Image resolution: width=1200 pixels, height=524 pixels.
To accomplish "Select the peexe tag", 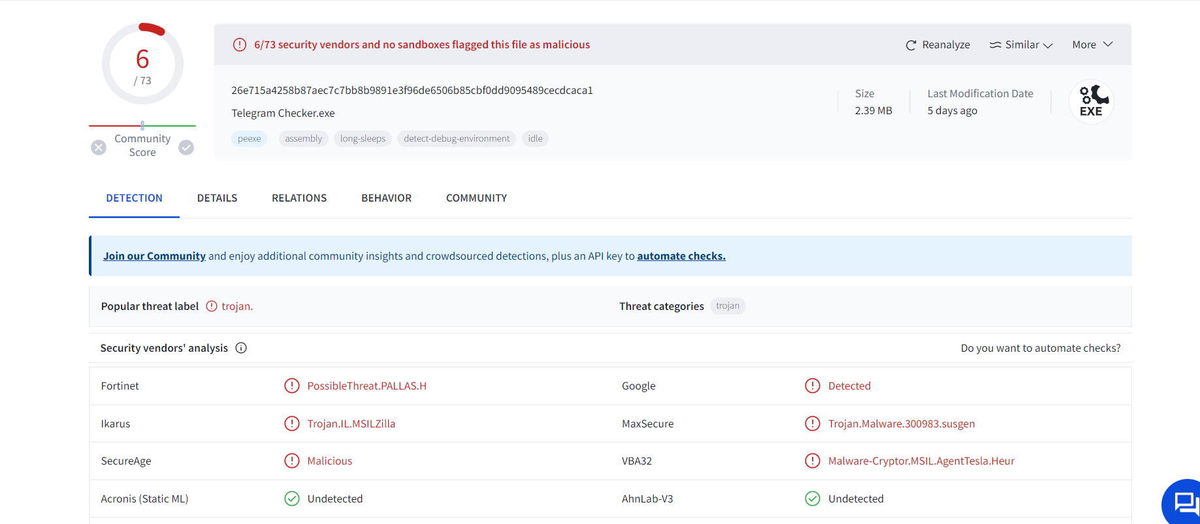I will [x=249, y=138].
